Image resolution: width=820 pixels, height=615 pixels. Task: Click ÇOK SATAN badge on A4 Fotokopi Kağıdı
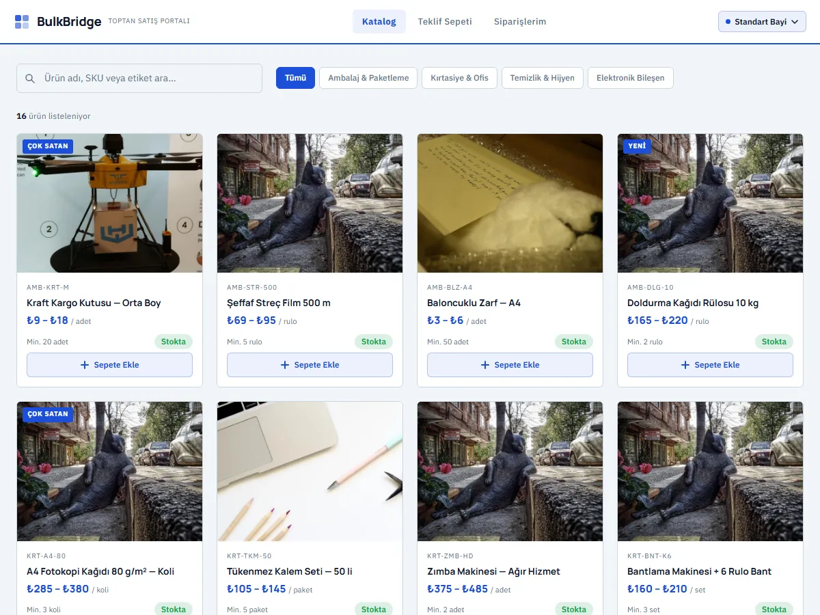48,414
